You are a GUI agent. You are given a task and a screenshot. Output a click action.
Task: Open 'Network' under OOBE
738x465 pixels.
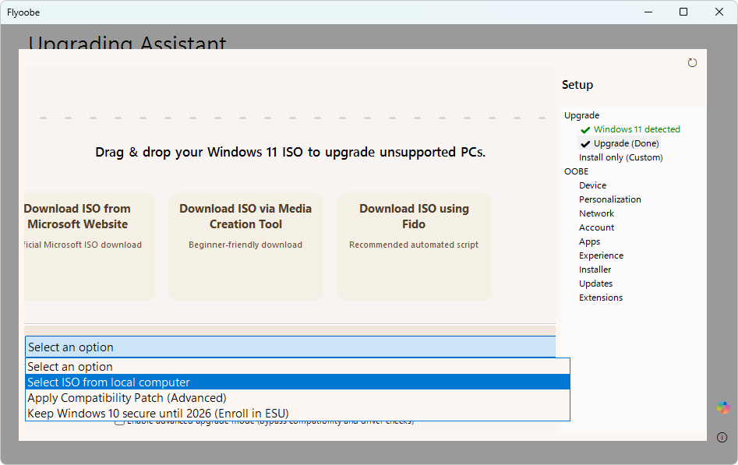click(596, 213)
